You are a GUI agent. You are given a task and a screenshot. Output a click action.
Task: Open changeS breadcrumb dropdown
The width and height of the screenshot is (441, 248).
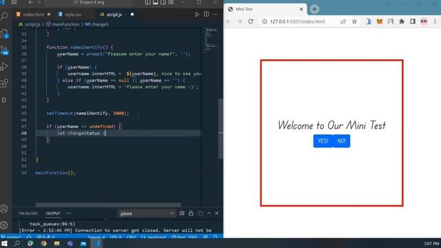(96, 25)
